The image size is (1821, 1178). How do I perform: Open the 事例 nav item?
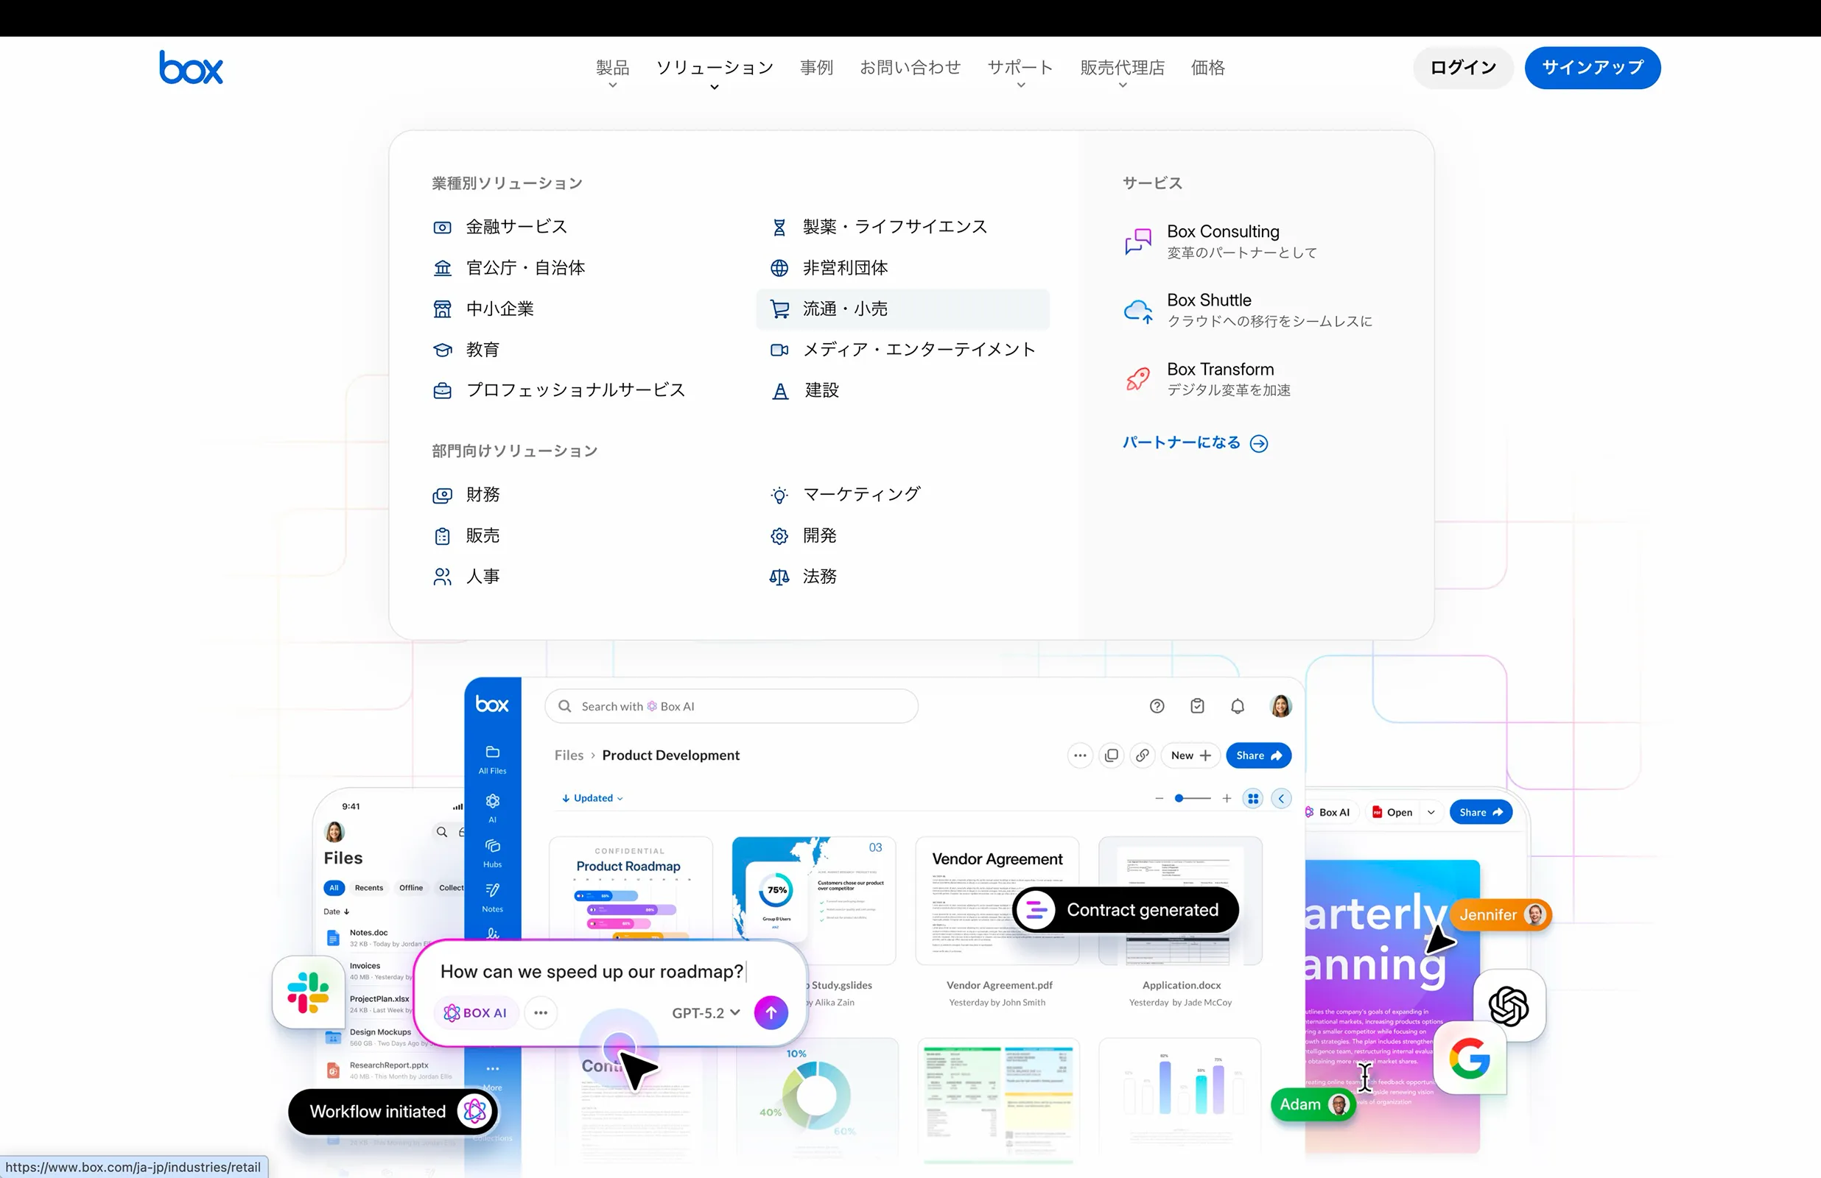[x=816, y=67]
